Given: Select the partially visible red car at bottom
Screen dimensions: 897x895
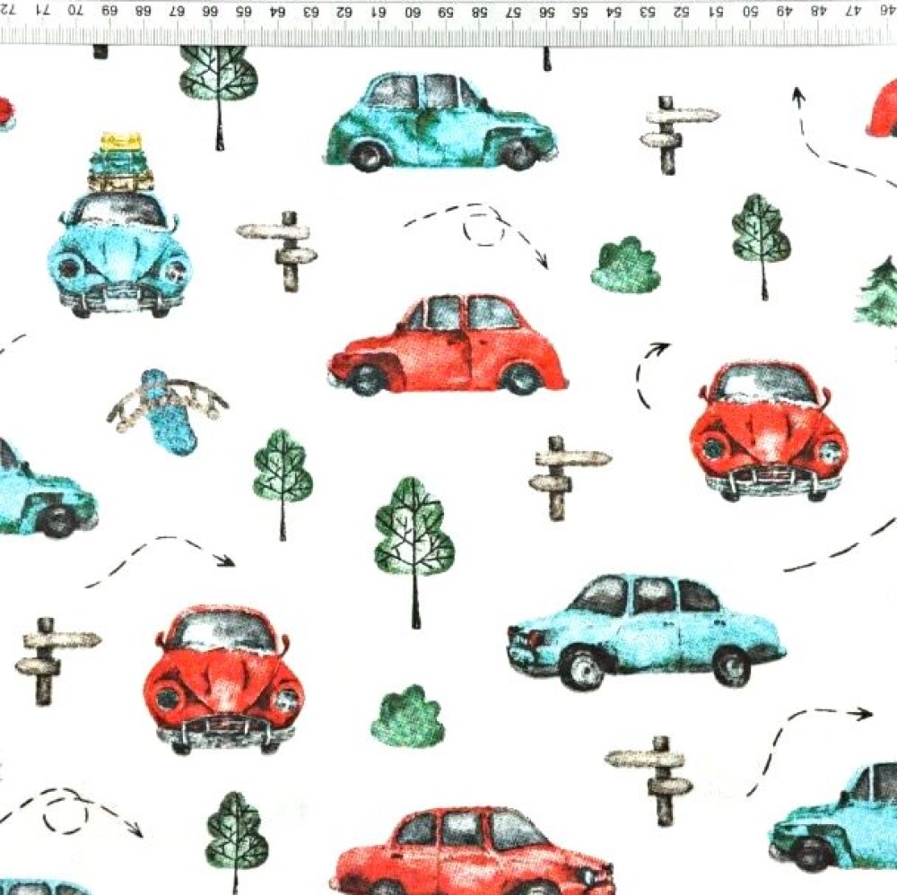Looking at the screenshot, I should point(472,852).
